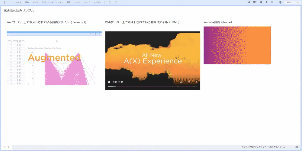This screenshot has height=151, width=302.
Task: Mute the HTML video volume
Action: coord(181,82)
